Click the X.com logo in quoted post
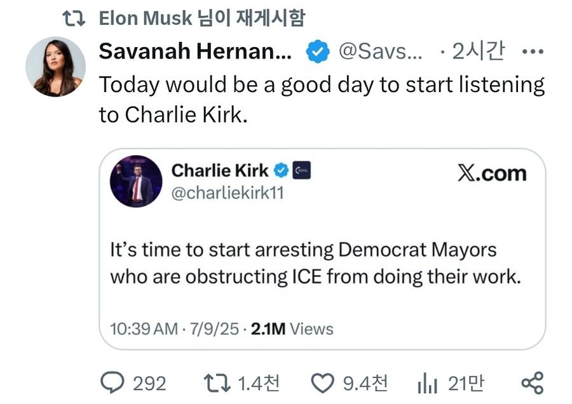This screenshot has height=404, width=572. pos(491,173)
